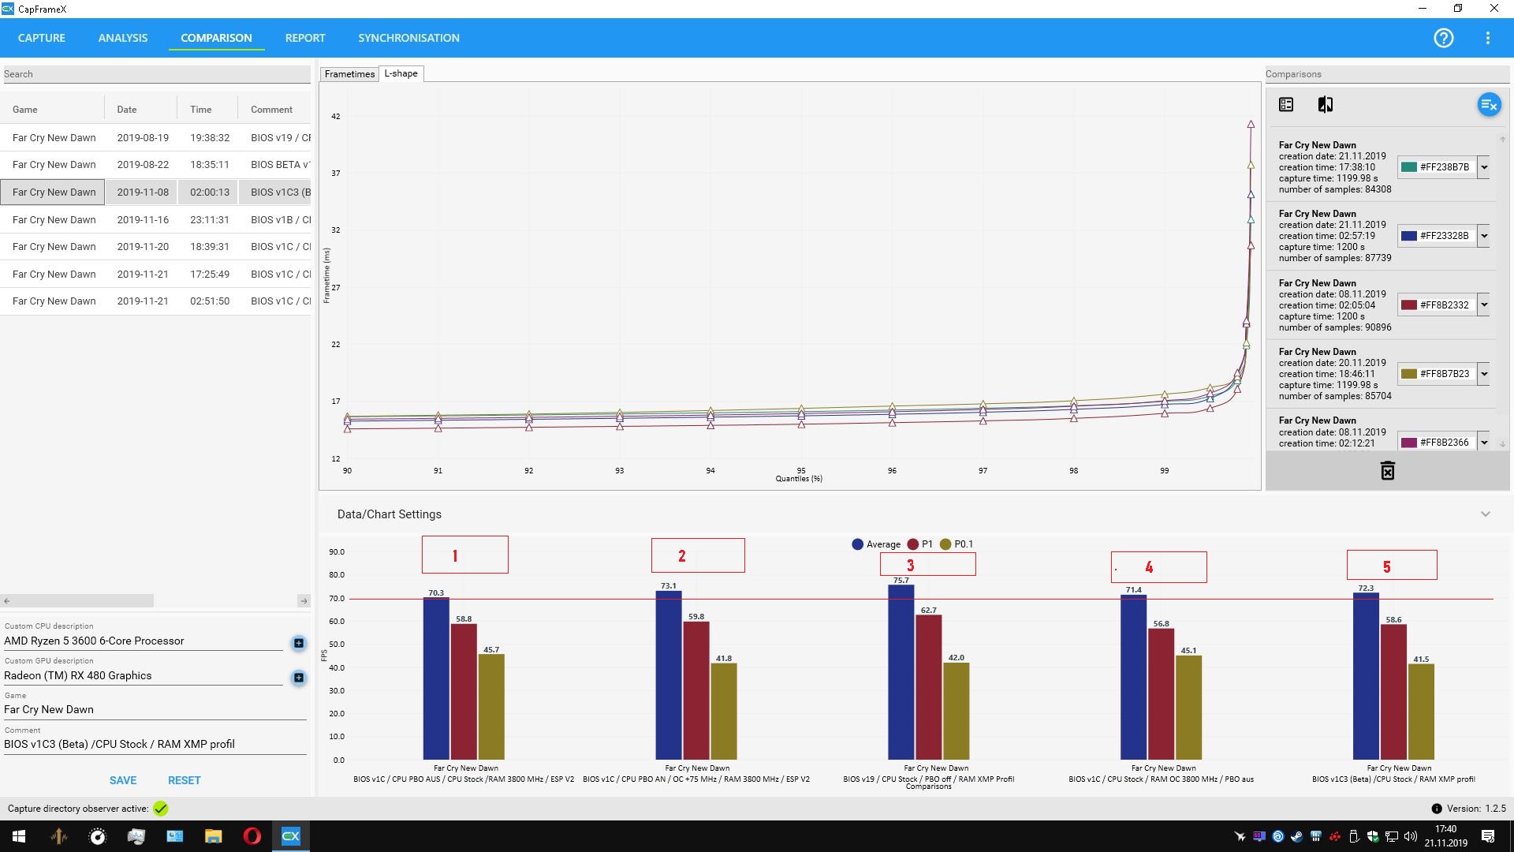Open Steam from the system tray
Viewport: 1514px width, 852px height.
coord(1296,836)
